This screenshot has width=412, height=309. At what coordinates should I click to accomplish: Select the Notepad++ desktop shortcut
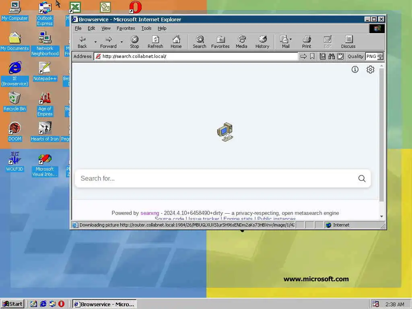tap(45, 71)
